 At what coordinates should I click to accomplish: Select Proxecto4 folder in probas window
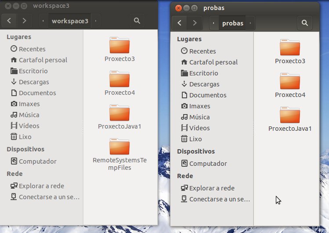click(x=290, y=85)
